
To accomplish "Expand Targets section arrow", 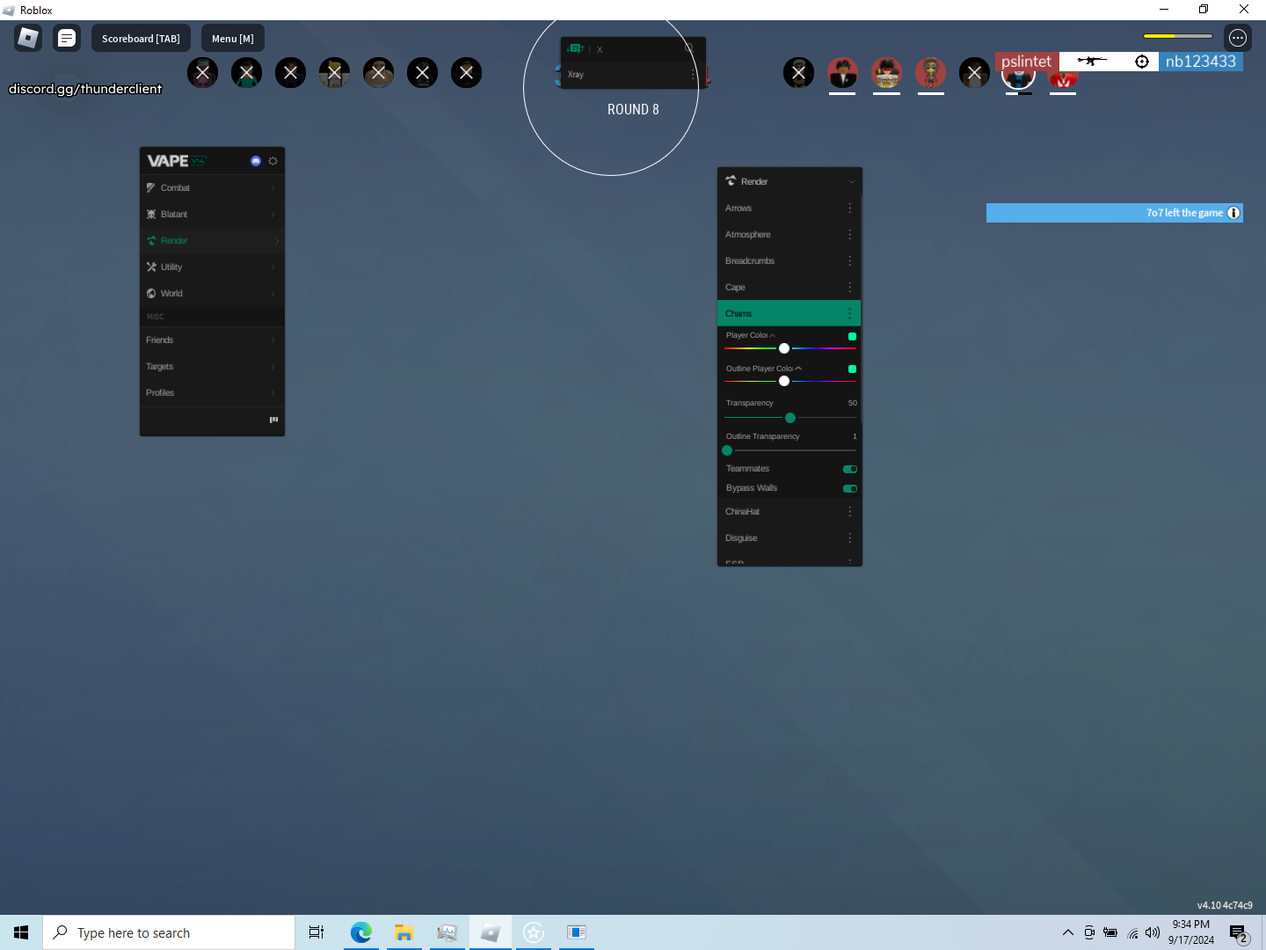I will tap(273, 366).
